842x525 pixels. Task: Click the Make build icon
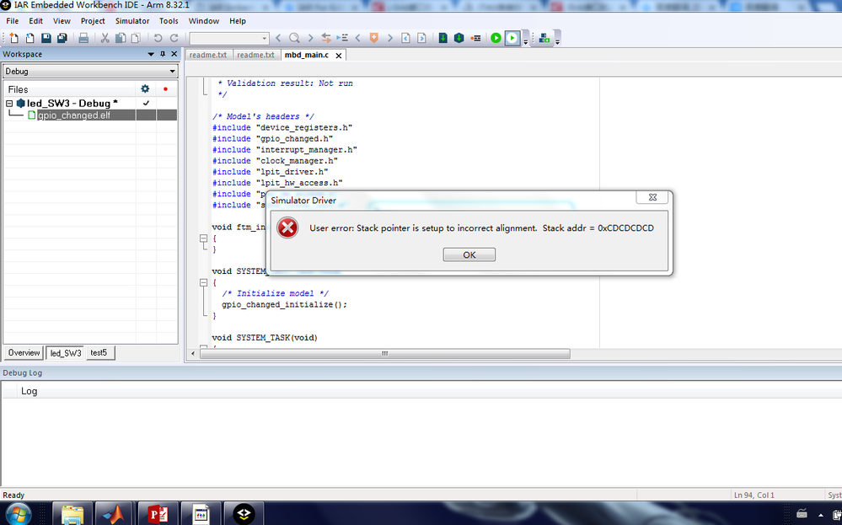point(459,38)
